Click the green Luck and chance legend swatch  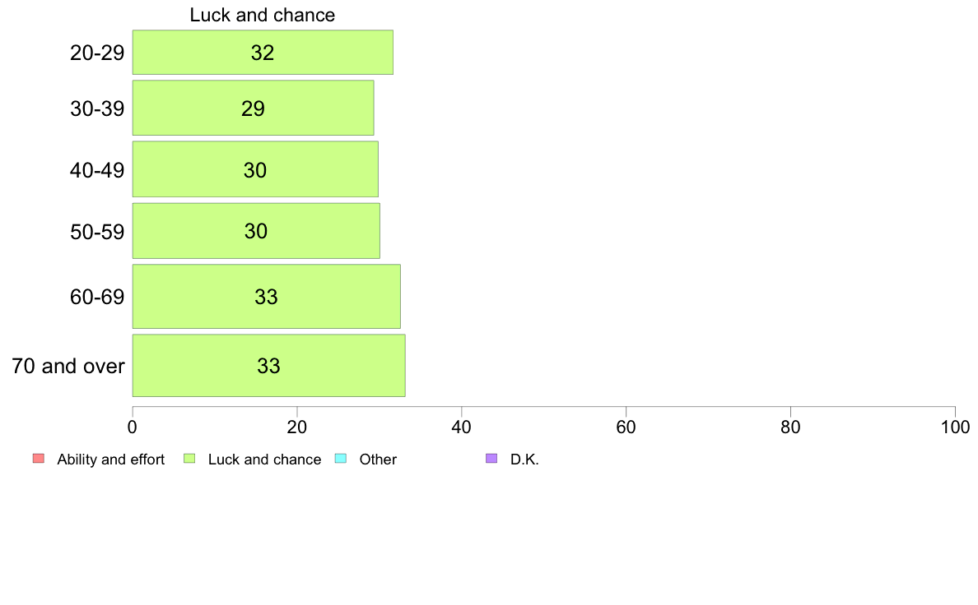189,459
